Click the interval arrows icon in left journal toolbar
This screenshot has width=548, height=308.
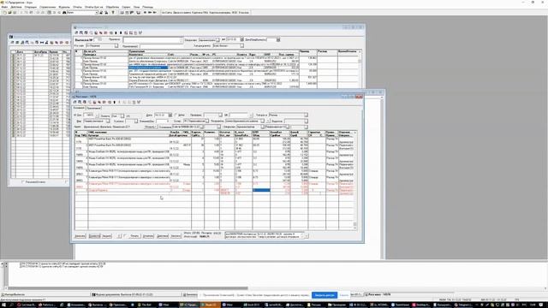point(42,43)
